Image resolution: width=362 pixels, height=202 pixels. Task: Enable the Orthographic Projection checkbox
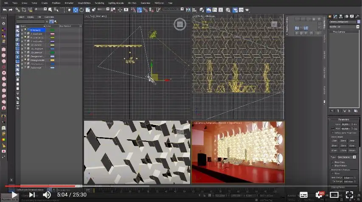(333, 133)
